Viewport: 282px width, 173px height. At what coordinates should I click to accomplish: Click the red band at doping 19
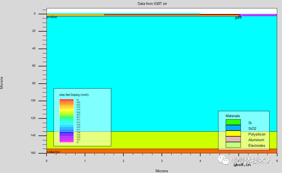(67, 100)
